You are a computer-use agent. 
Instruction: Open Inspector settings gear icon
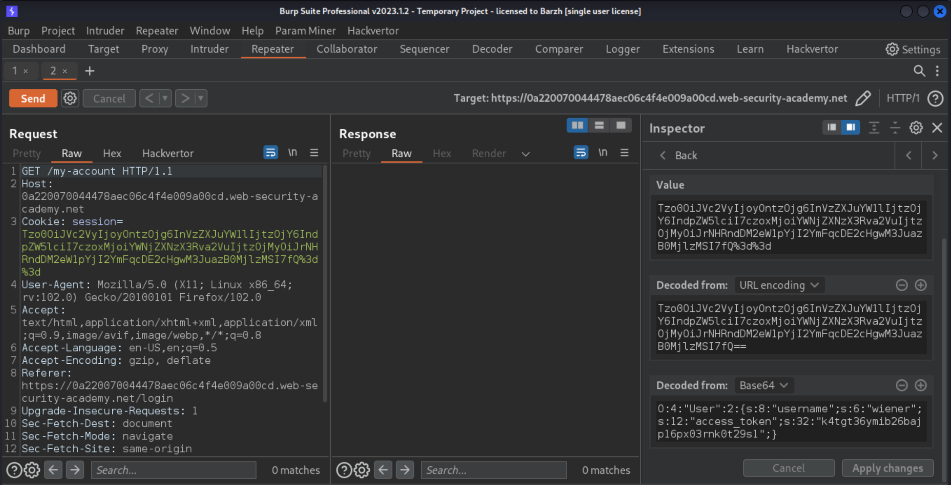tap(916, 128)
